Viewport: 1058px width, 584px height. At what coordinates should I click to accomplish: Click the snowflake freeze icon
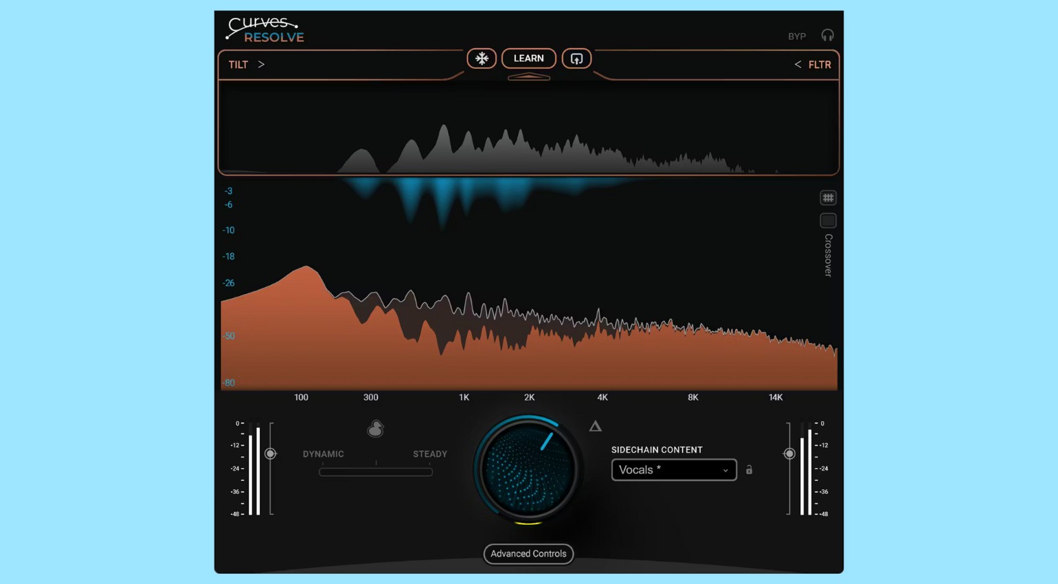482,58
